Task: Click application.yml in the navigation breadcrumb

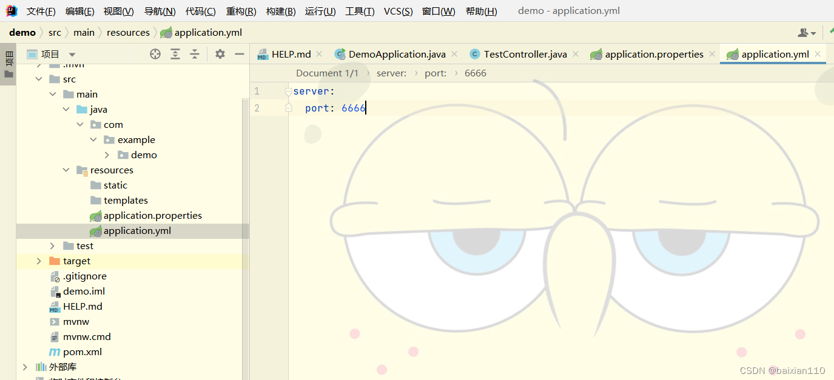Action: click(x=201, y=33)
